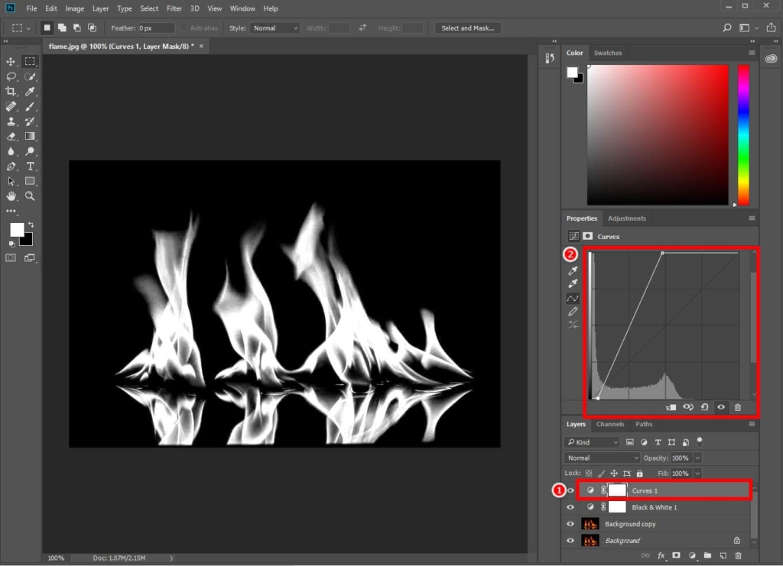Select the Brush tool
Screen dimensions: 783x566
pyautogui.click(x=31, y=107)
